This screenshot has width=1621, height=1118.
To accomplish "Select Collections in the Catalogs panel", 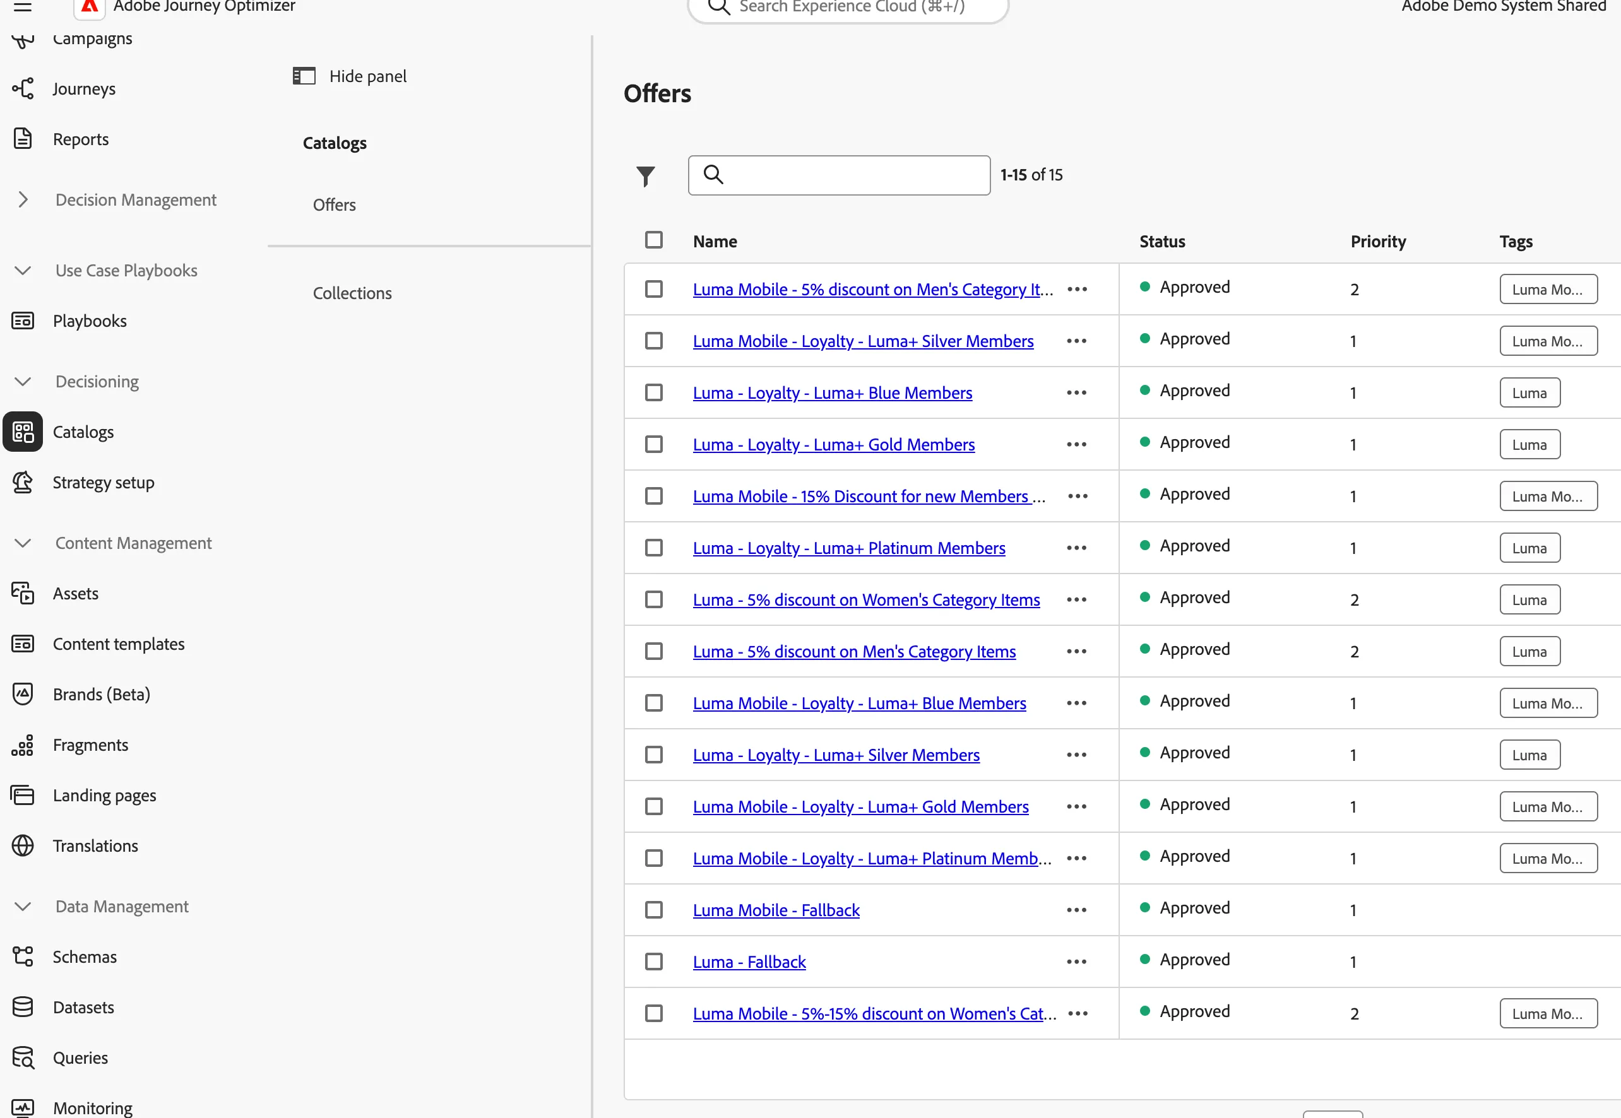I will (x=352, y=293).
